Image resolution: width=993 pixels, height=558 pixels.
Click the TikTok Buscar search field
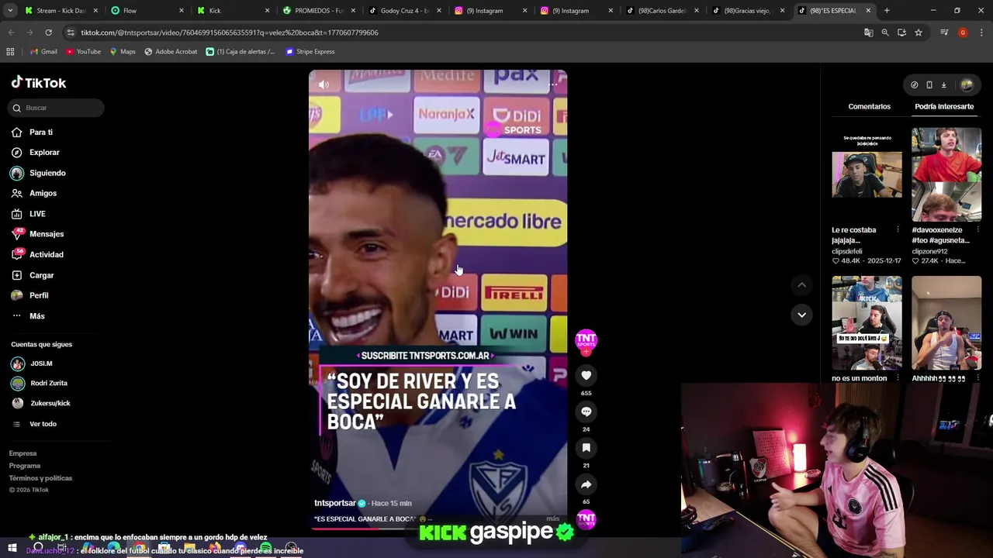56,108
